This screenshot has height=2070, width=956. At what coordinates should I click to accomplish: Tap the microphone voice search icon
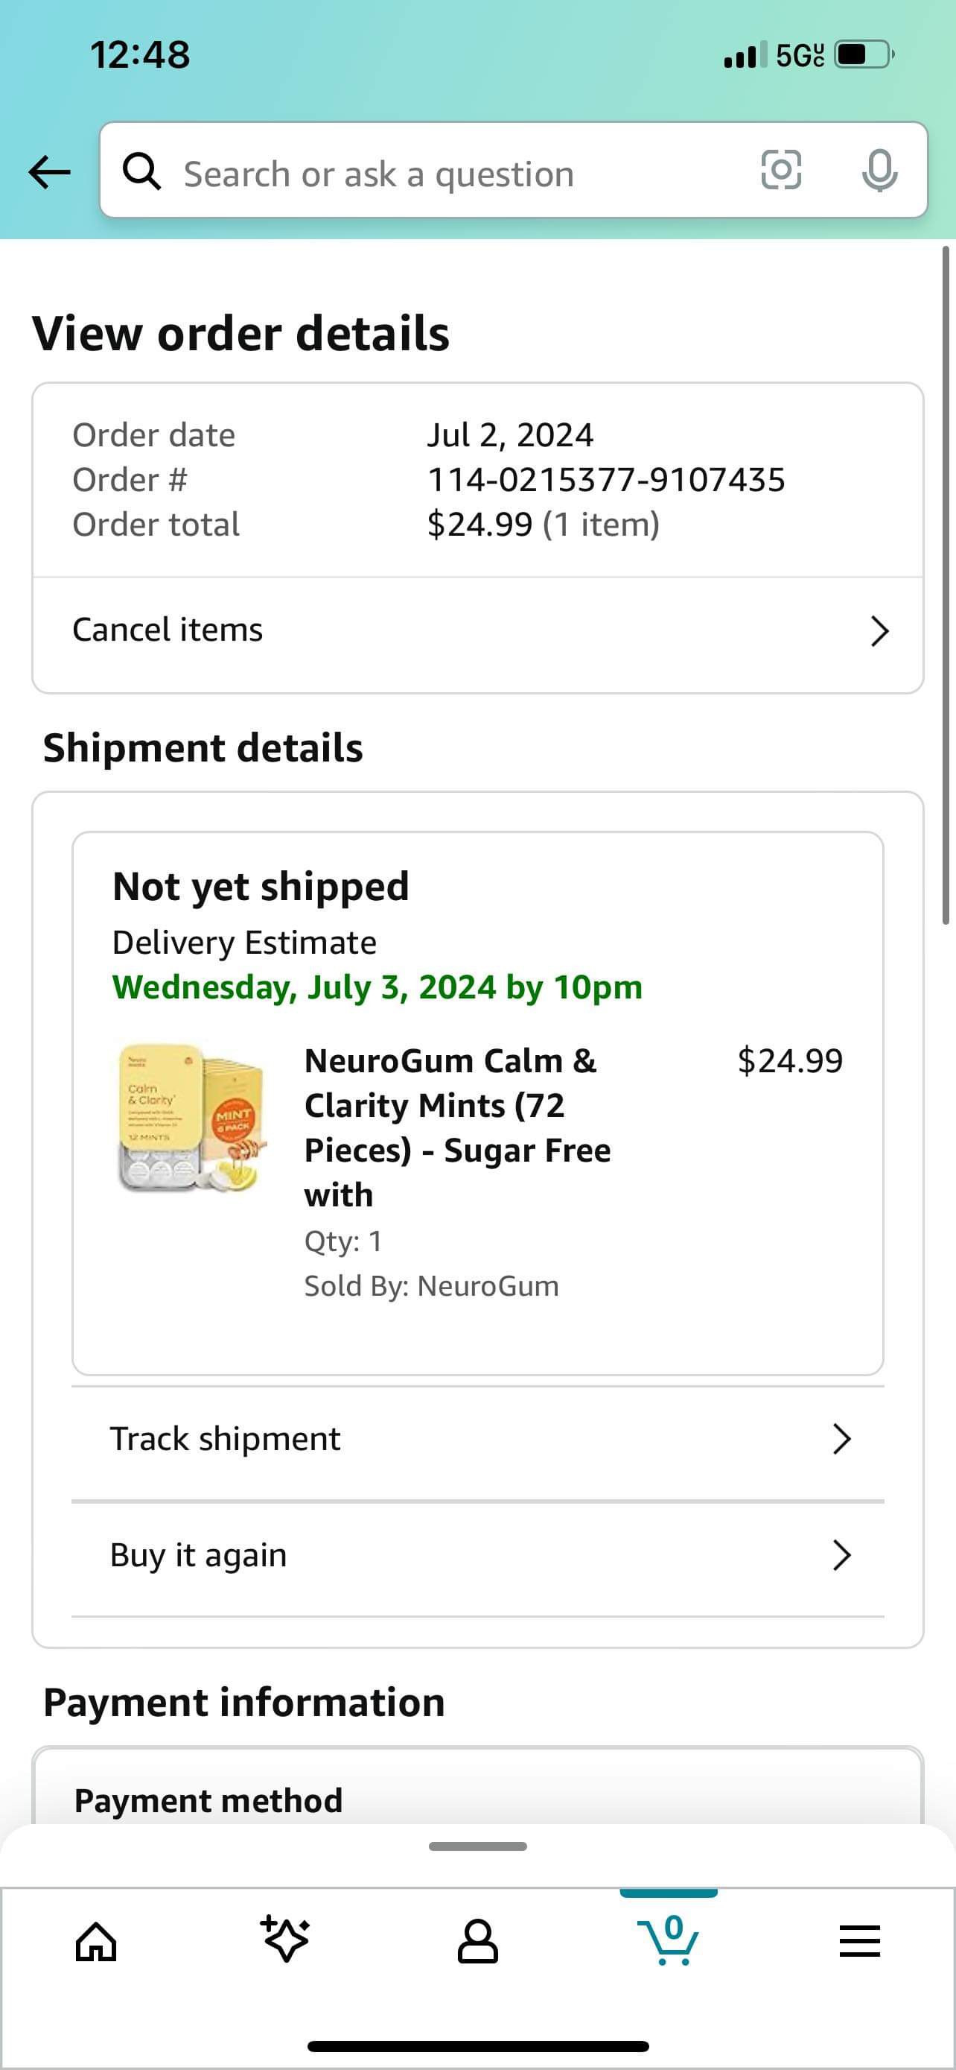879,171
